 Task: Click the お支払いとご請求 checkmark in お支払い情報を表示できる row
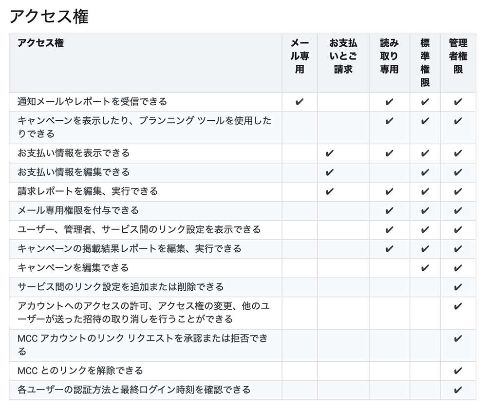coord(330,153)
